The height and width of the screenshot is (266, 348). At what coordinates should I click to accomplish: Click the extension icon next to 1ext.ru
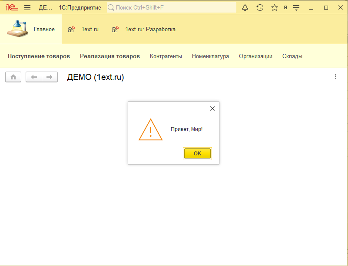point(71,30)
